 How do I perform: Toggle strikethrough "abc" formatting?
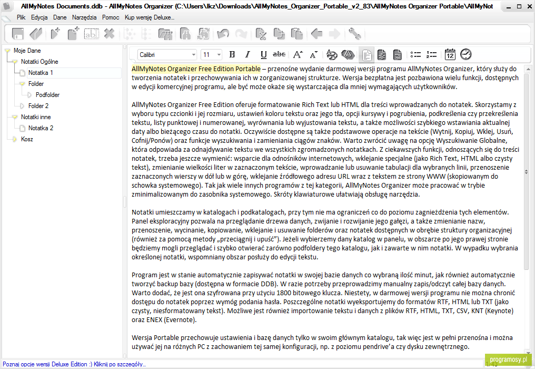point(279,54)
